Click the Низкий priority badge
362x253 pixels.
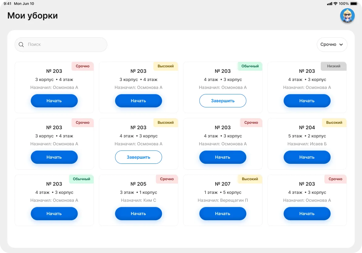point(334,66)
